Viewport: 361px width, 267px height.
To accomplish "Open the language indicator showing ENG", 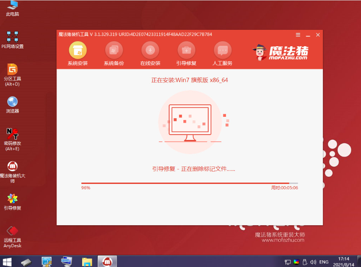I will coord(323,262).
